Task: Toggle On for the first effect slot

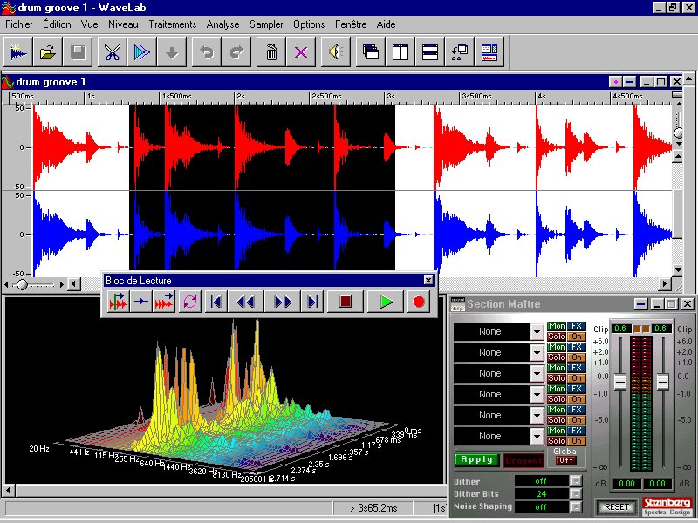Action: coord(577,336)
